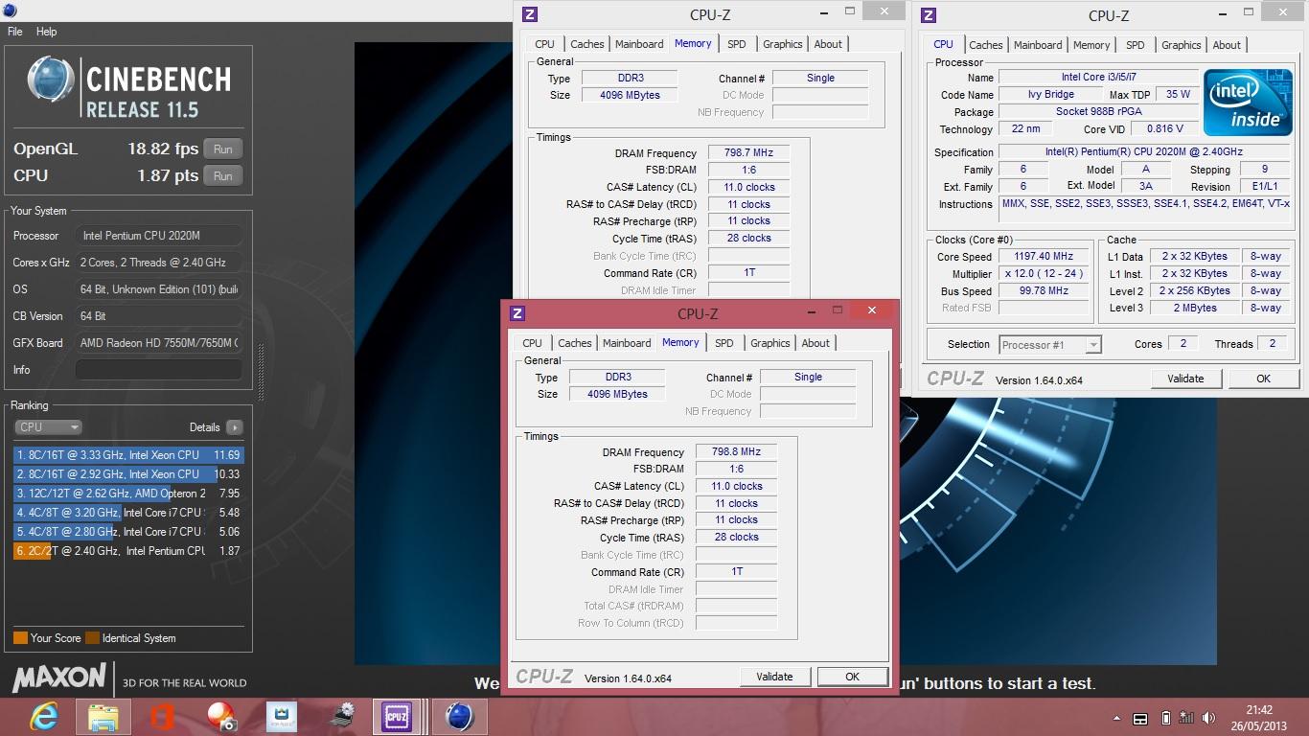The width and height of the screenshot is (1309, 736).
Task: Expand ranking Details arrow in Cinebench
Action: coord(235,427)
